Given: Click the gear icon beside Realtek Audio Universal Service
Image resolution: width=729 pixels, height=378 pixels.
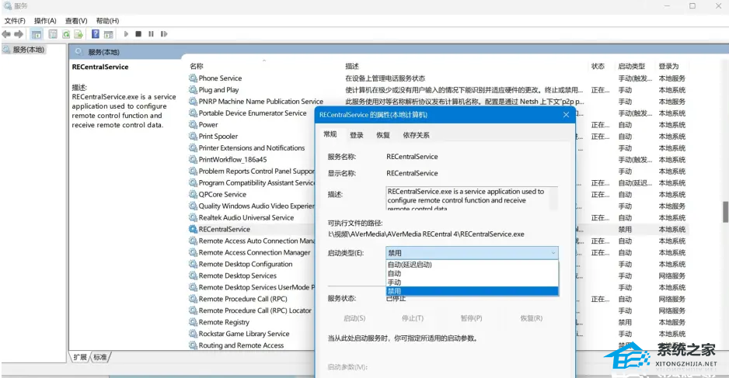Looking at the screenshot, I should (x=193, y=217).
